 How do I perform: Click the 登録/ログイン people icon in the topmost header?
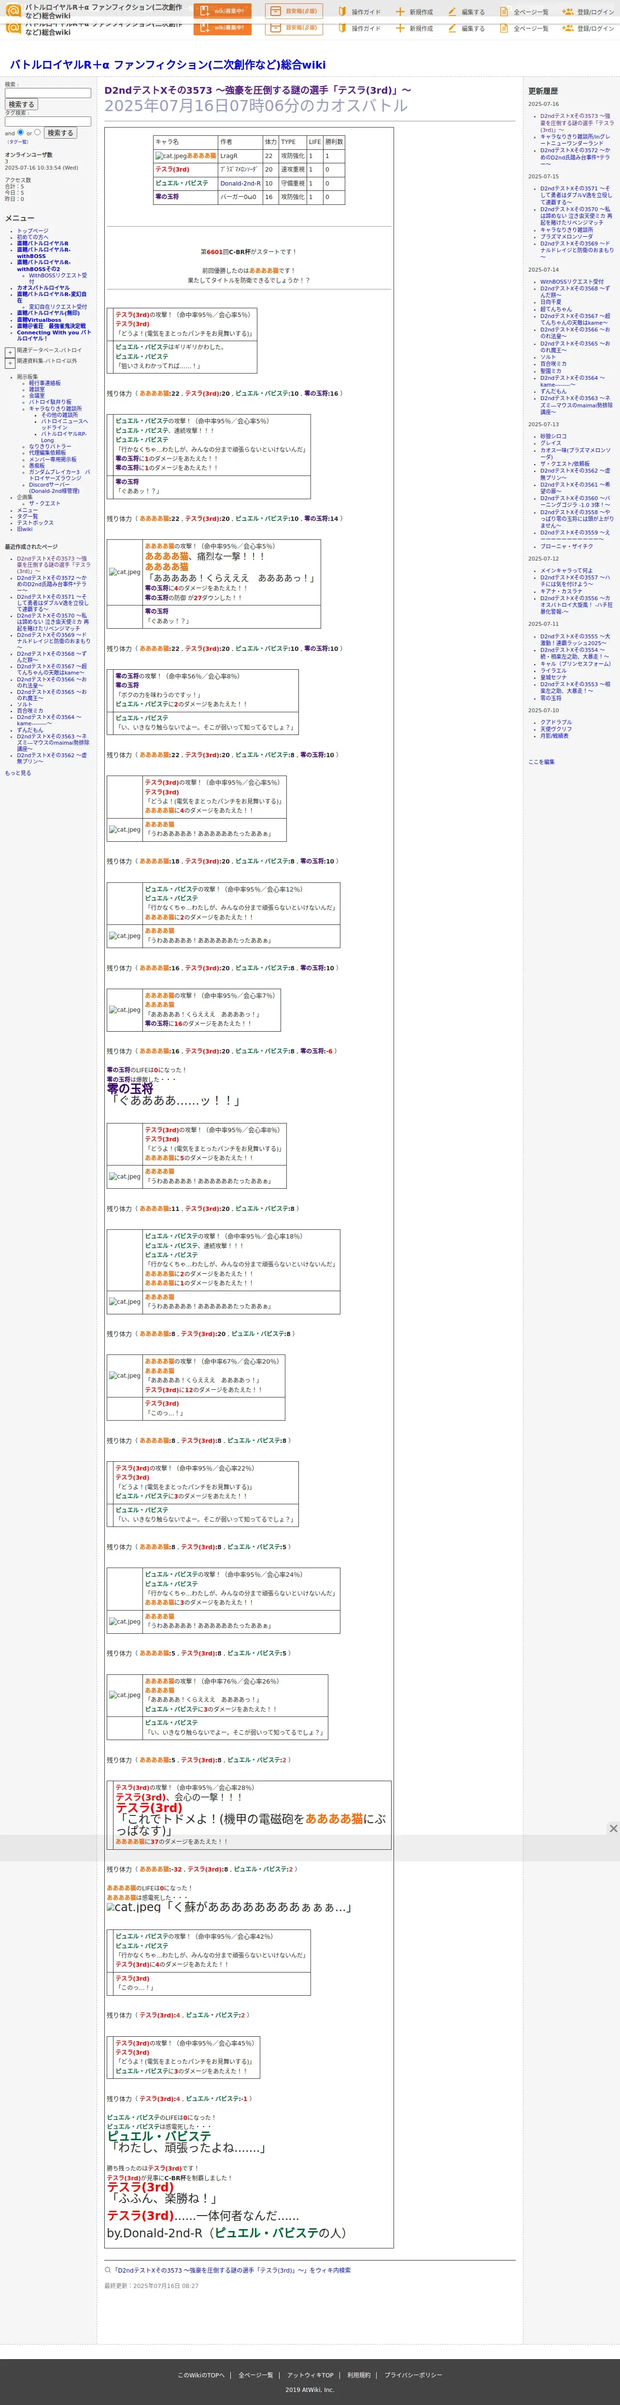point(567,12)
